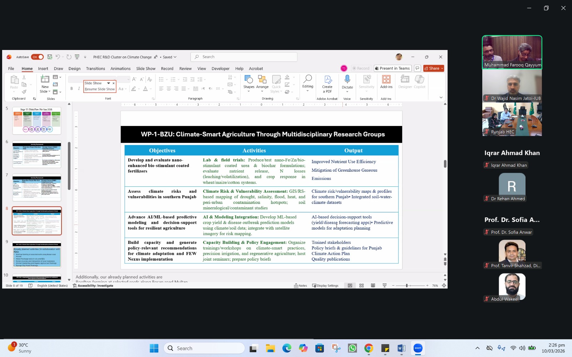The height and width of the screenshot is (357, 572).
Task: Open the Add-ins icon
Action: pyautogui.click(x=386, y=80)
